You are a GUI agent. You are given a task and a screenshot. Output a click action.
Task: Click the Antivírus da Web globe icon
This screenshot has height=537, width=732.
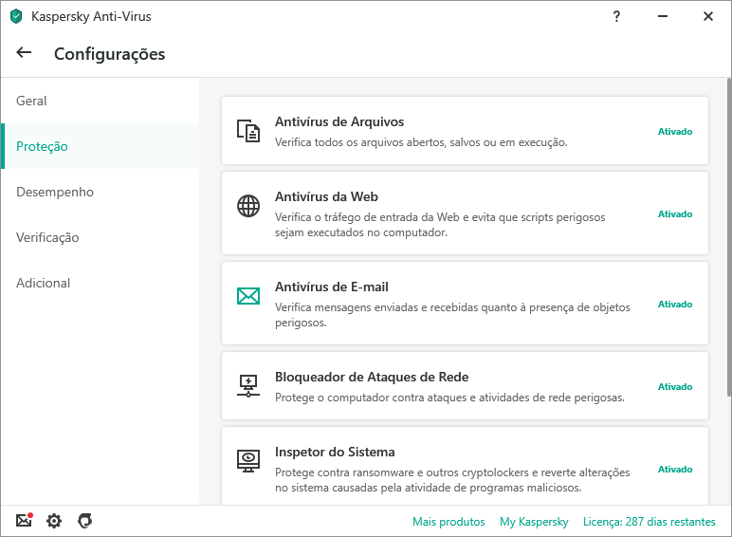coord(248,206)
